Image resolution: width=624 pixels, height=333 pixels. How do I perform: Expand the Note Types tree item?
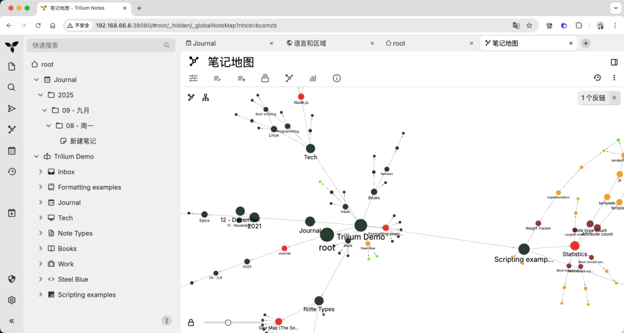point(40,233)
